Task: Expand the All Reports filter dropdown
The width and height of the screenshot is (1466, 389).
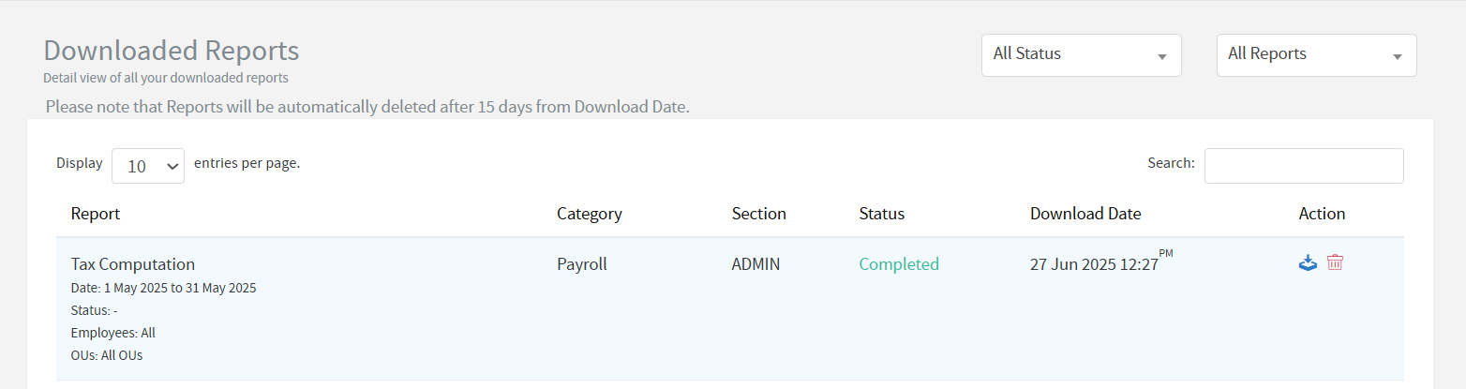Action: [1316, 54]
